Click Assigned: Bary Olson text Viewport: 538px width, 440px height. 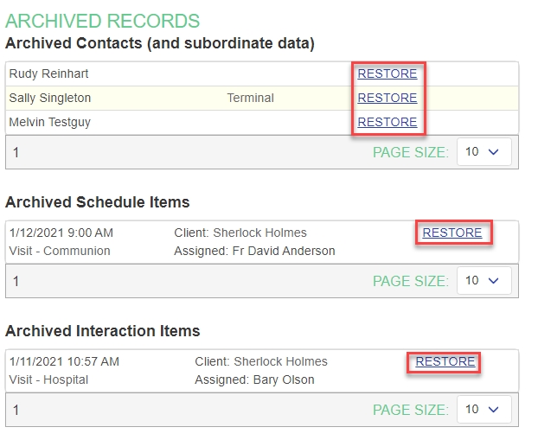click(254, 379)
